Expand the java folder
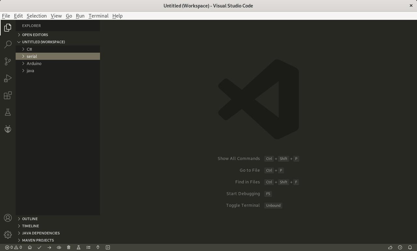This screenshot has height=251, width=417. pyautogui.click(x=30, y=71)
